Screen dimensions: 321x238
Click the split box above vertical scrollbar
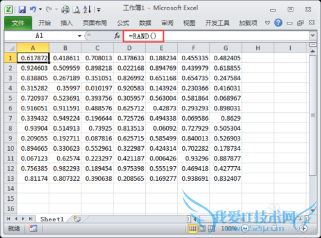pyautogui.click(x=313, y=45)
